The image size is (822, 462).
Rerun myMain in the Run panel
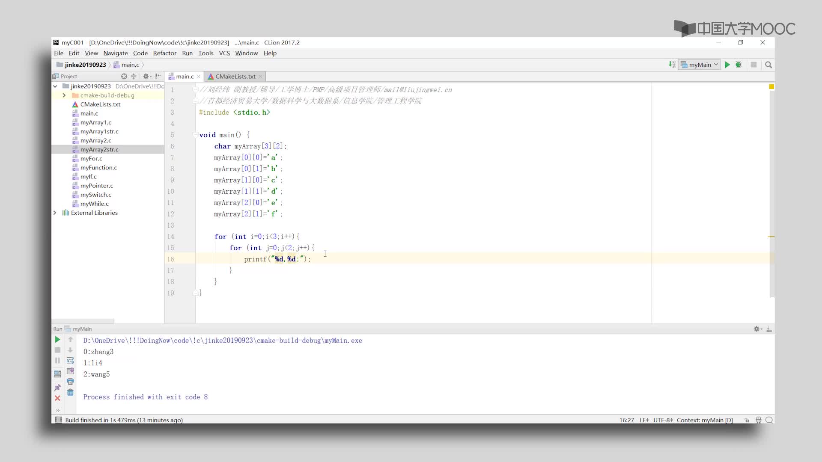57,339
